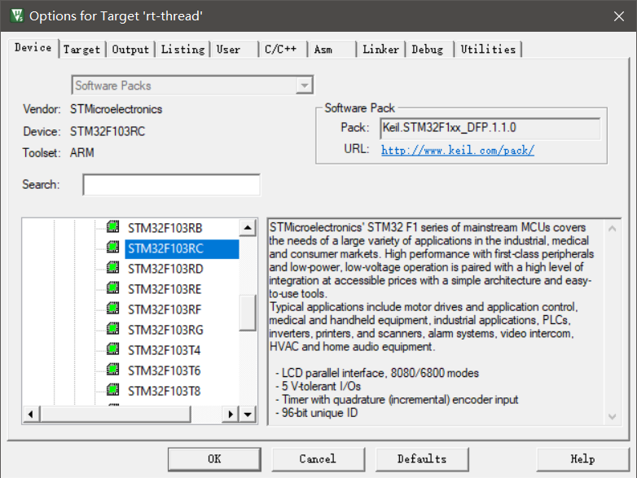Click the Keil uVision icon in title bar
This screenshot has width=637, height=478.
(17, 15)
